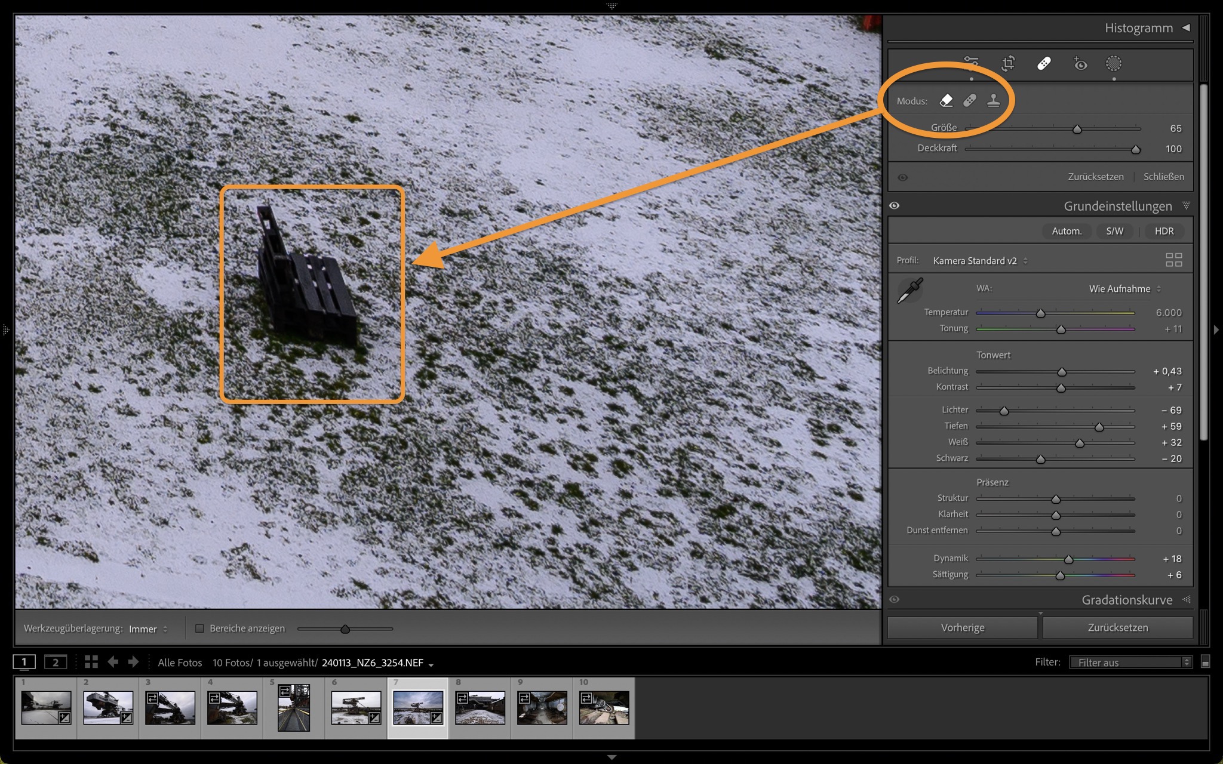
Task: Open the profile browser grid icon
Action: [1173, 260]
